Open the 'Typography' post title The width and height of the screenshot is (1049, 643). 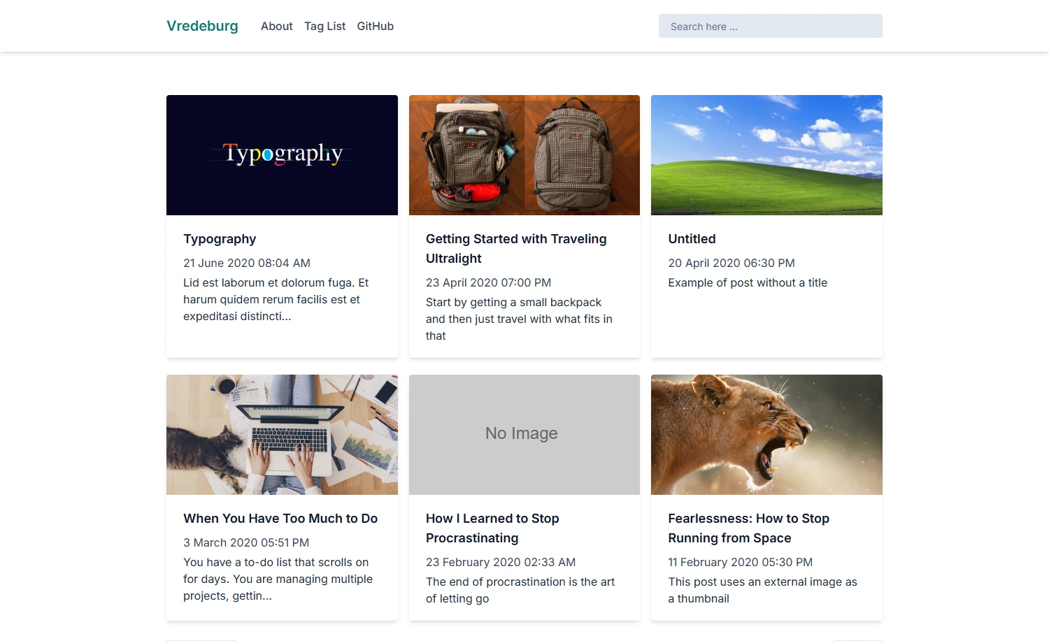click(220, 239)
